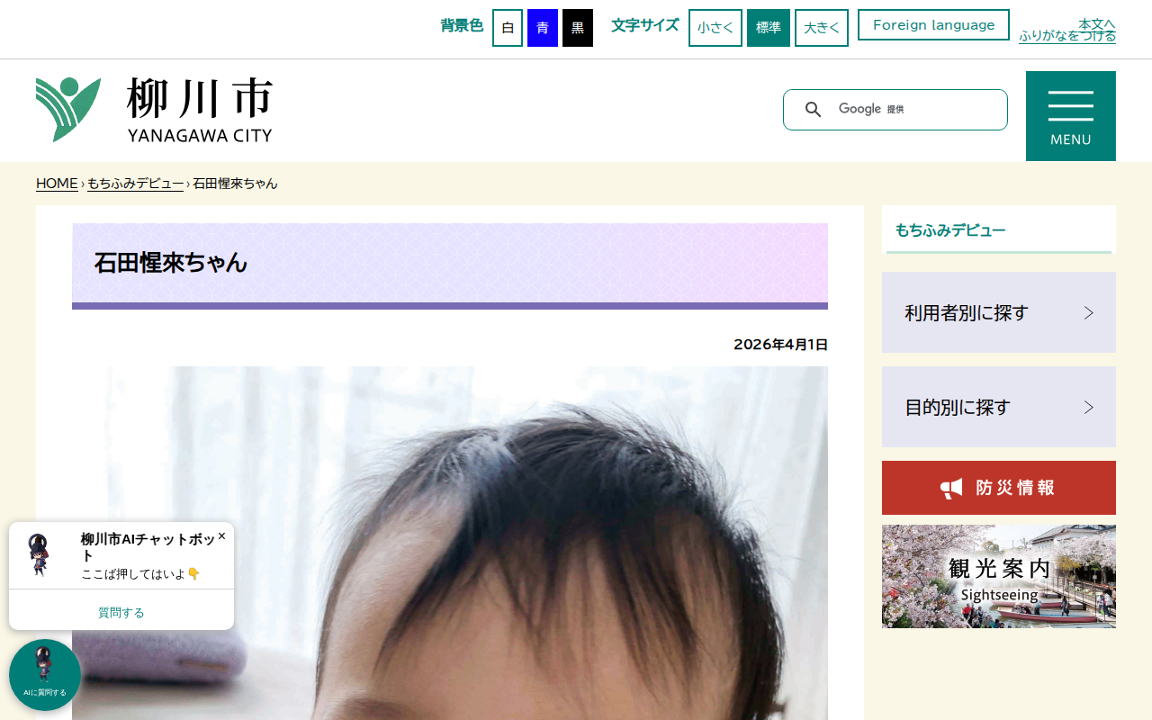Open the Foreign language selector
This screenshot has width=1152, height=720.
(933, 25)
